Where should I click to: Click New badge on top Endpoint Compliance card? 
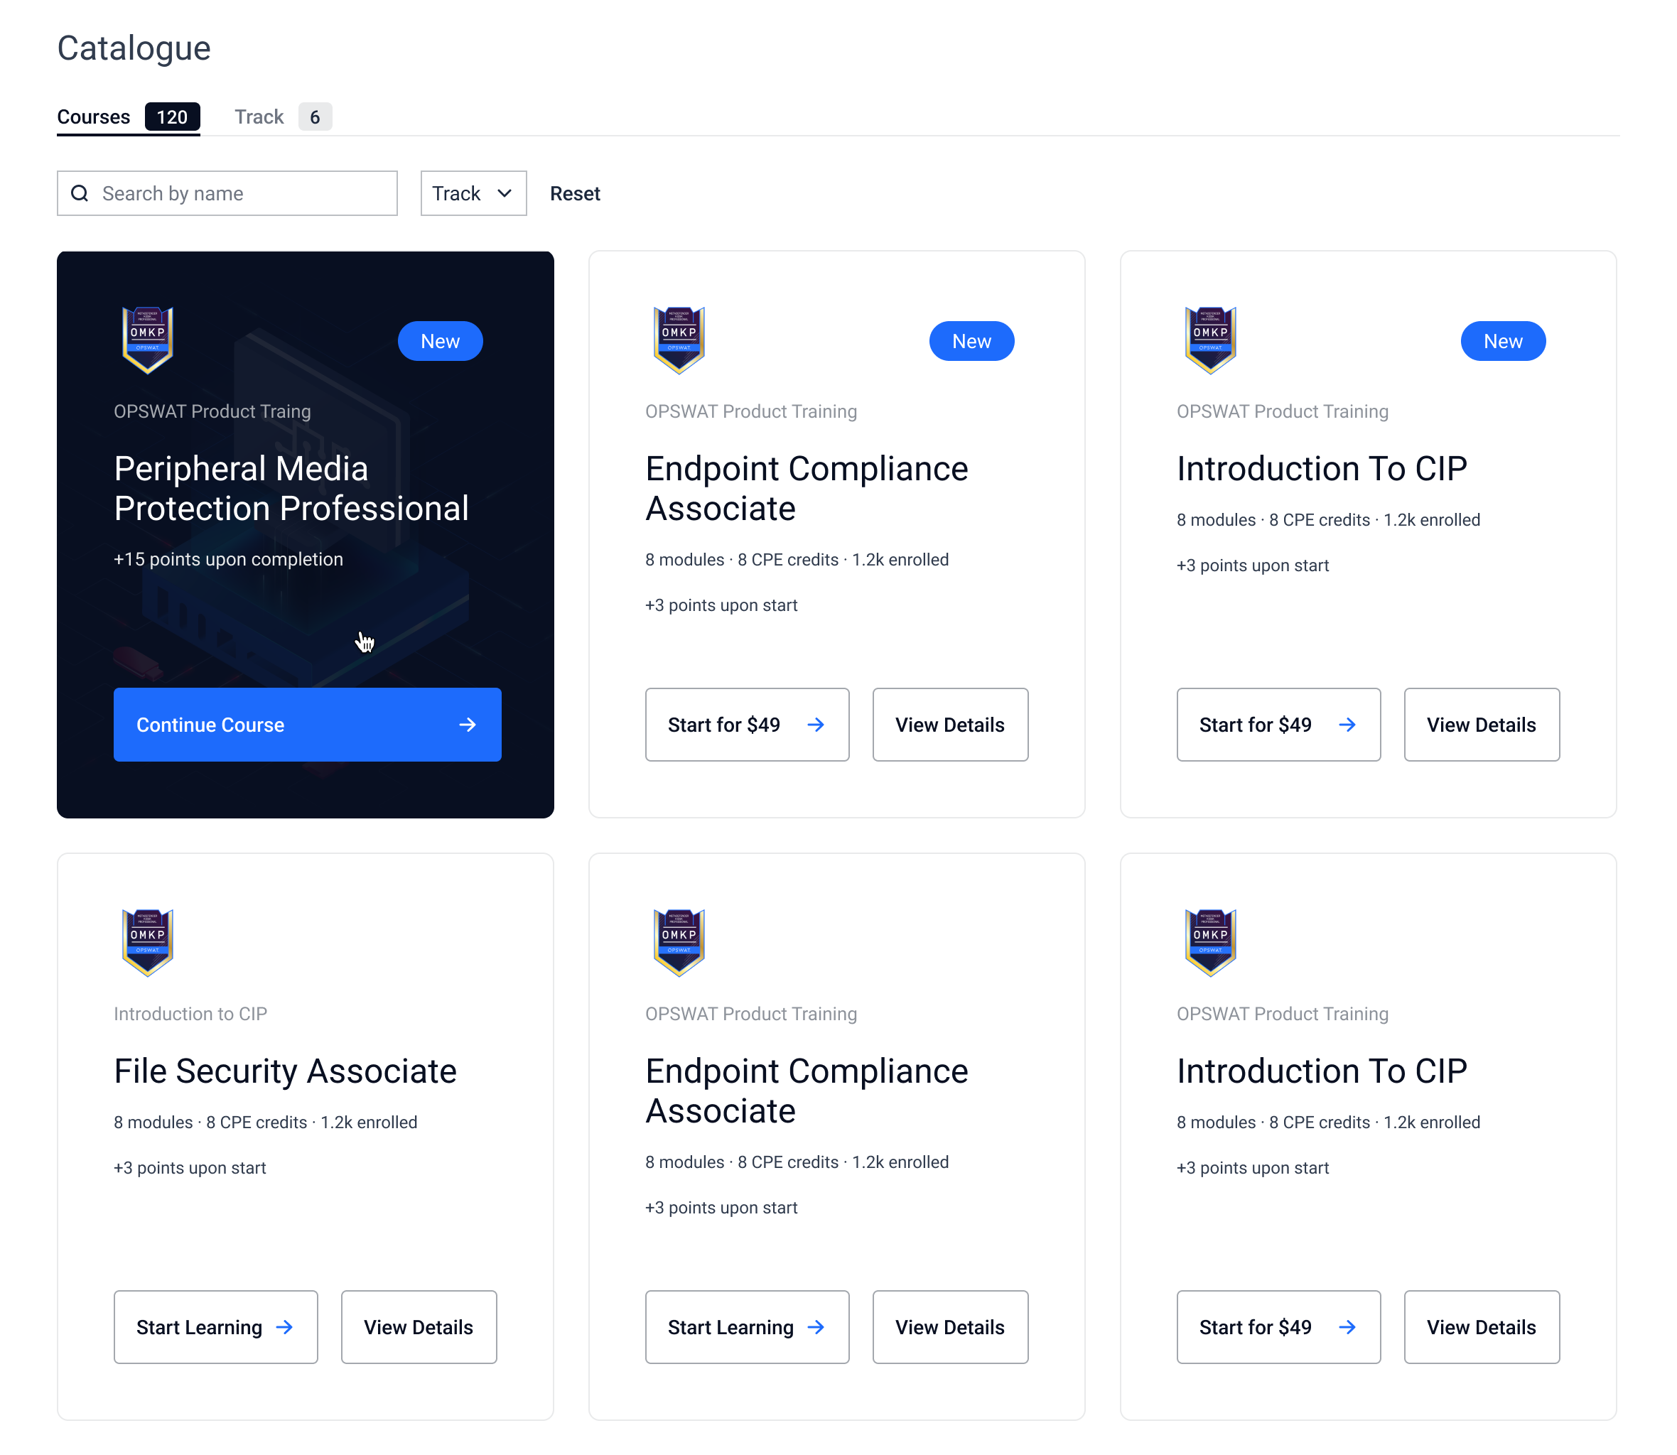(x=971, y=341)
